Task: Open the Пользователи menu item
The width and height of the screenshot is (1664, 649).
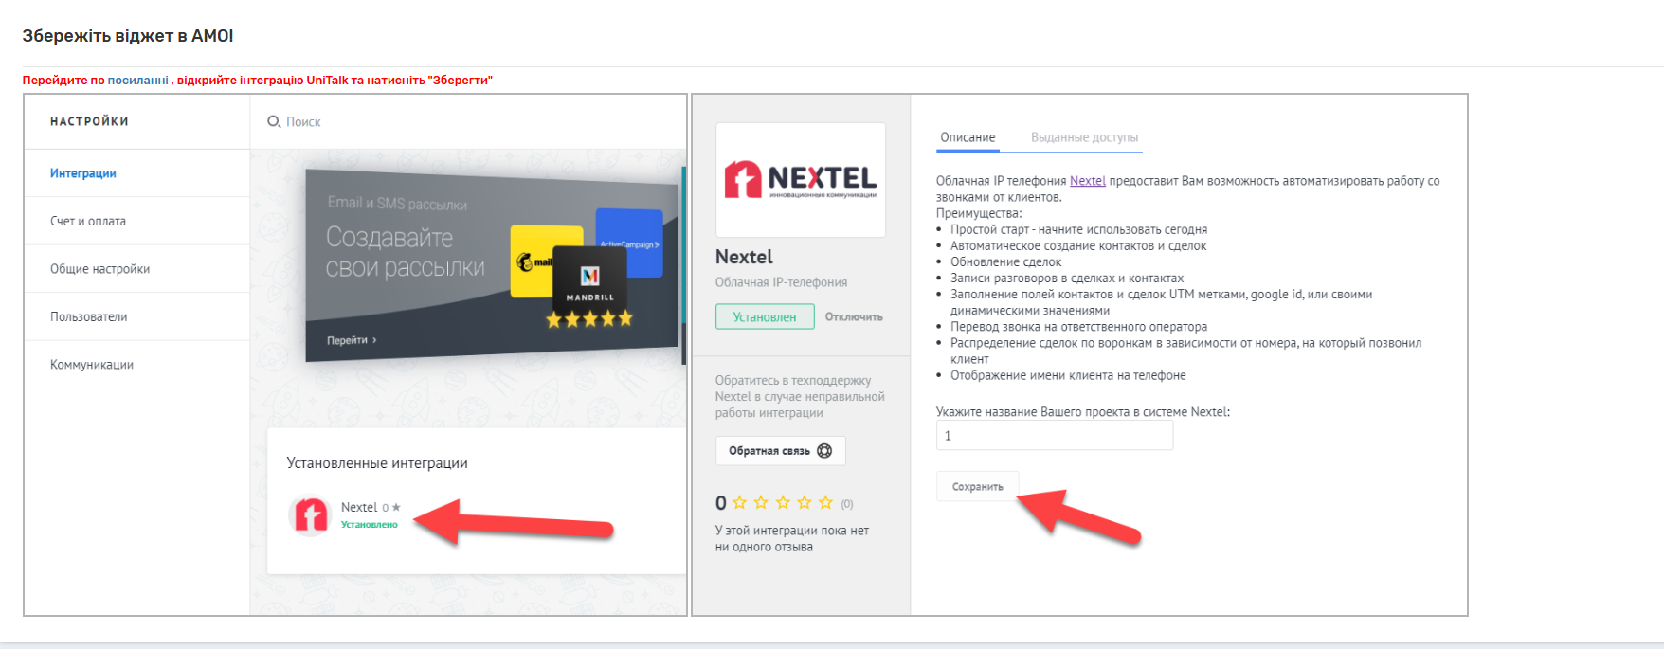Action: click(89, 316)
